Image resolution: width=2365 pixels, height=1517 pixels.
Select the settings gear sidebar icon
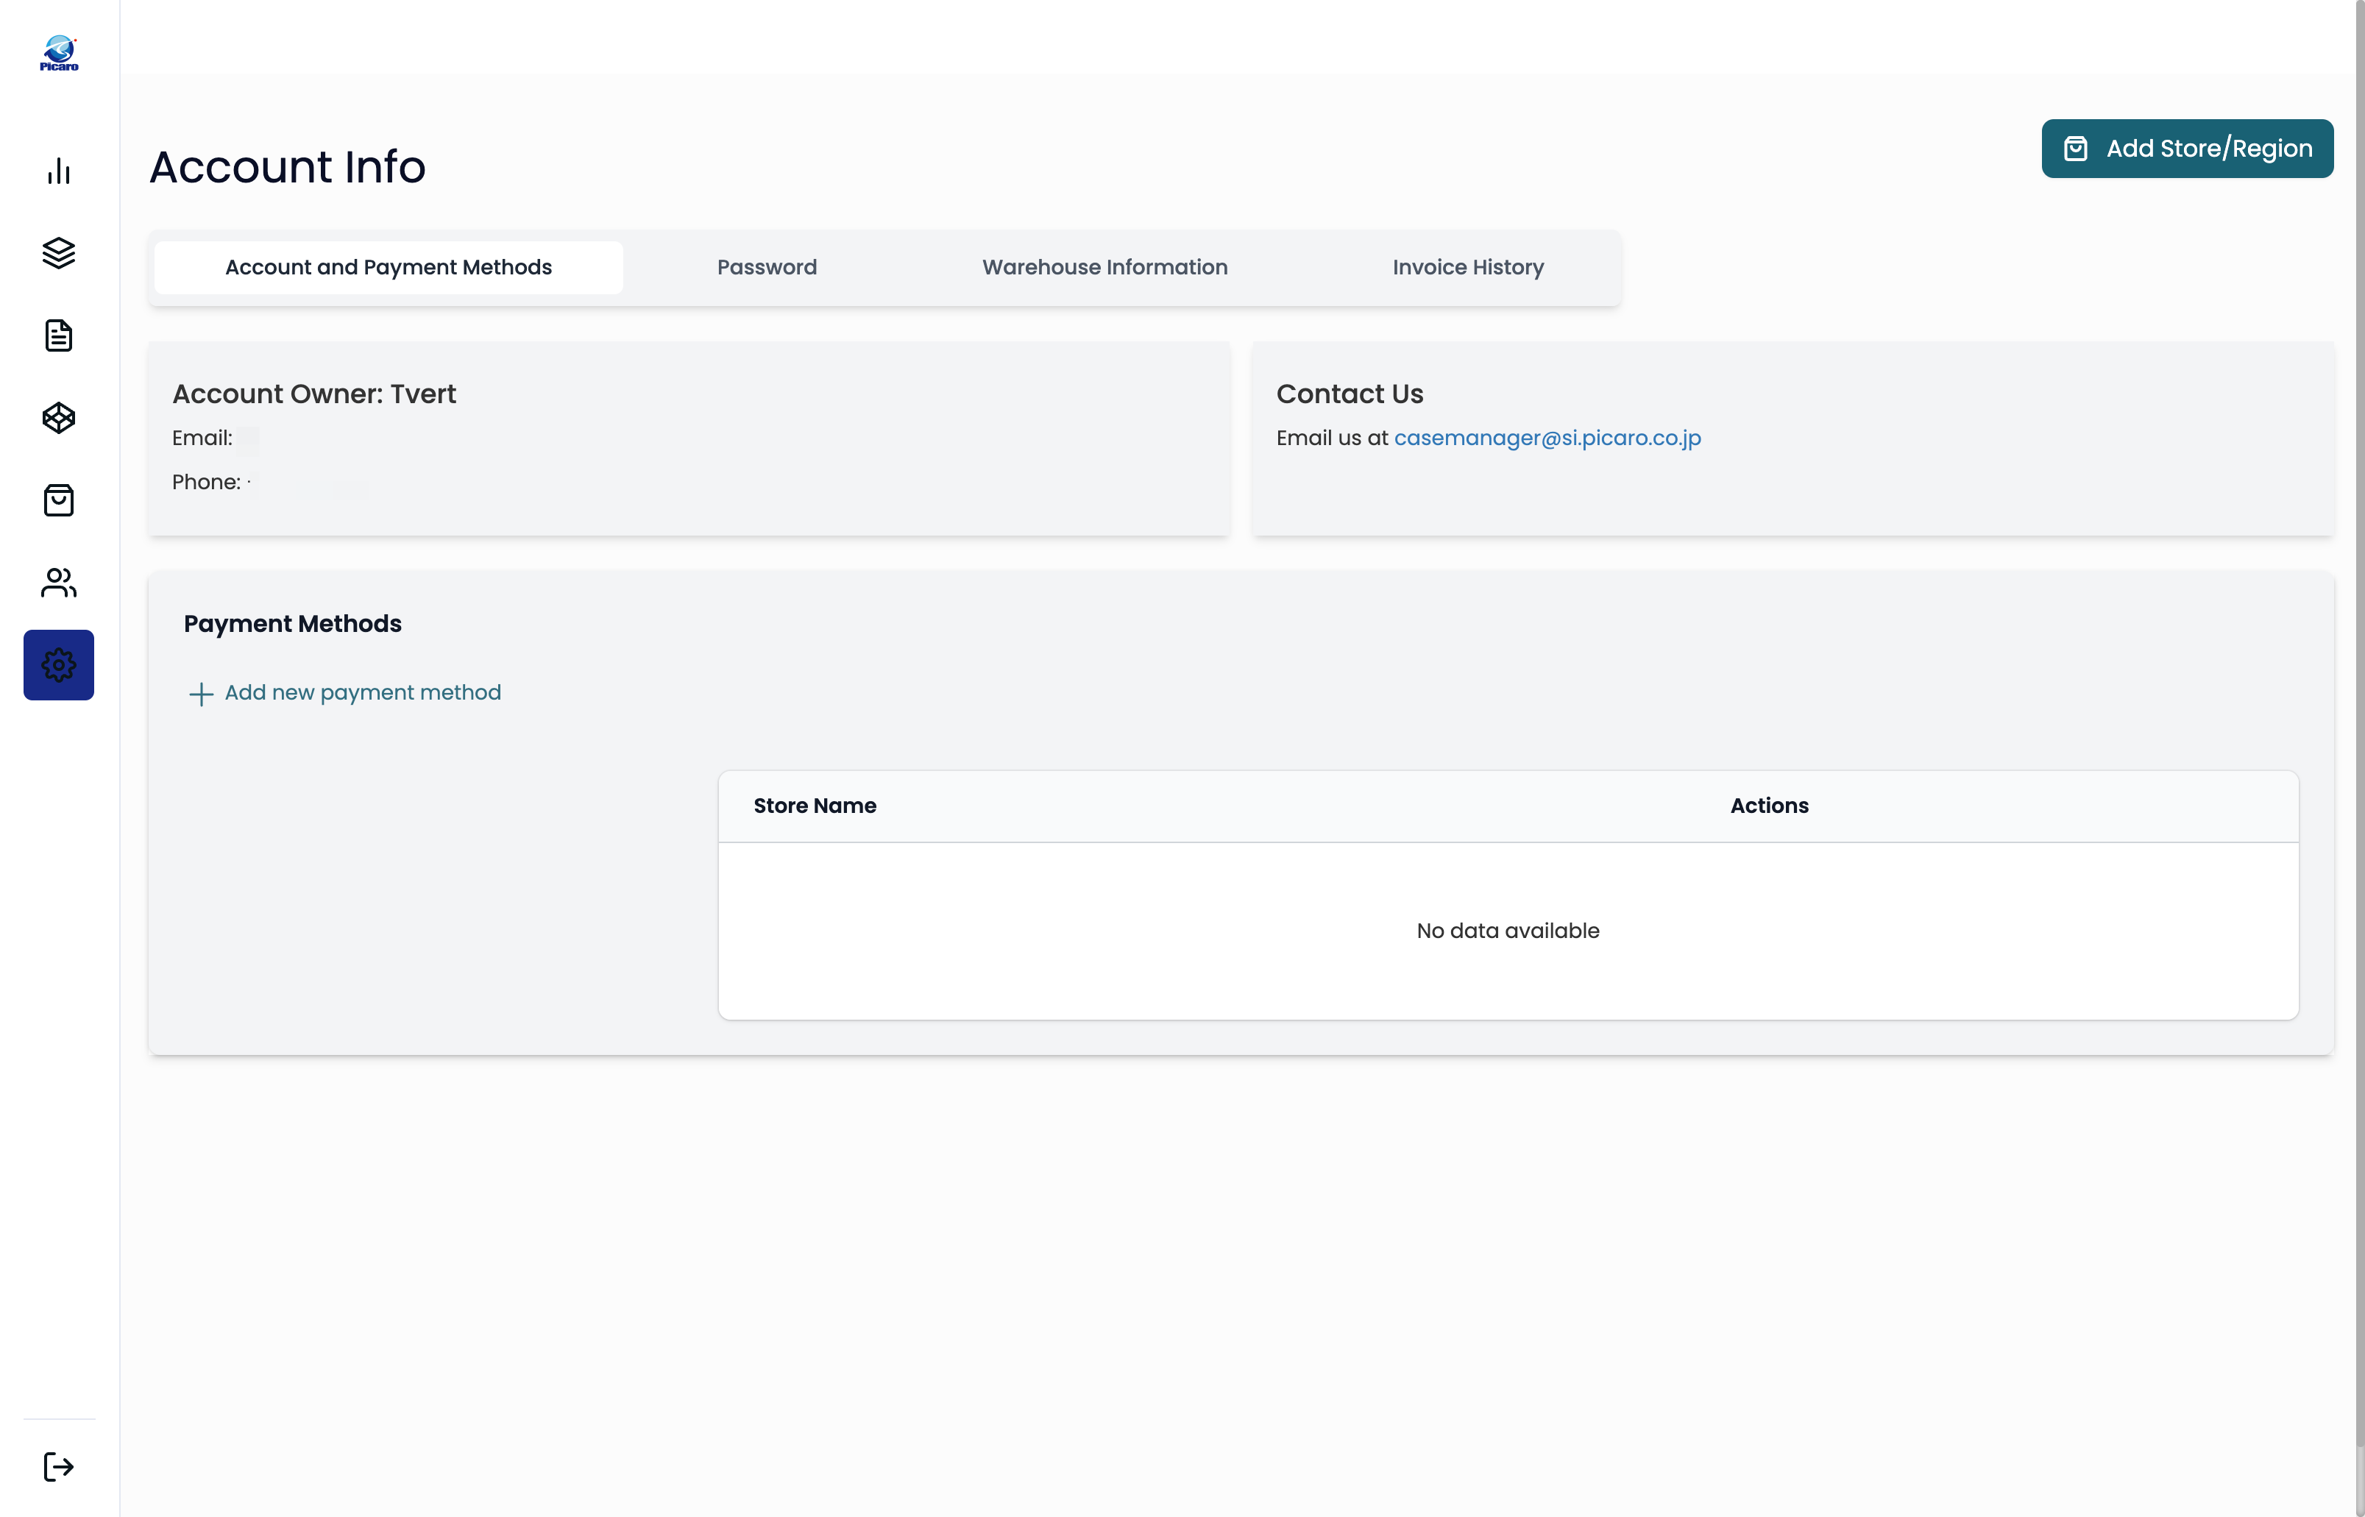click(x=59, y=665)
